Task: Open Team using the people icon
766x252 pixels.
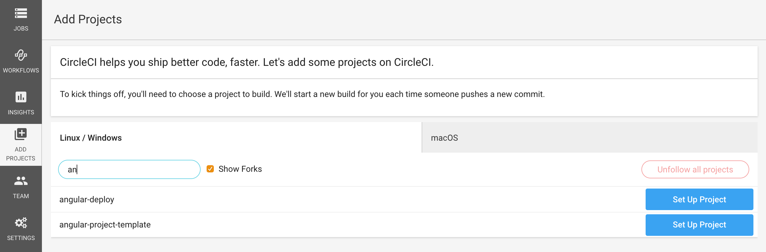Action: click(x=20, y=181)
